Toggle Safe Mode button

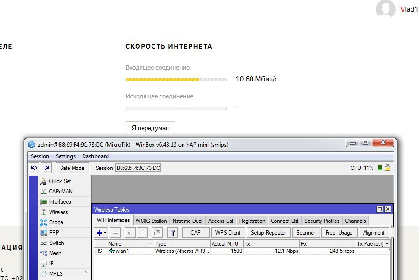[x=72, y=168]
